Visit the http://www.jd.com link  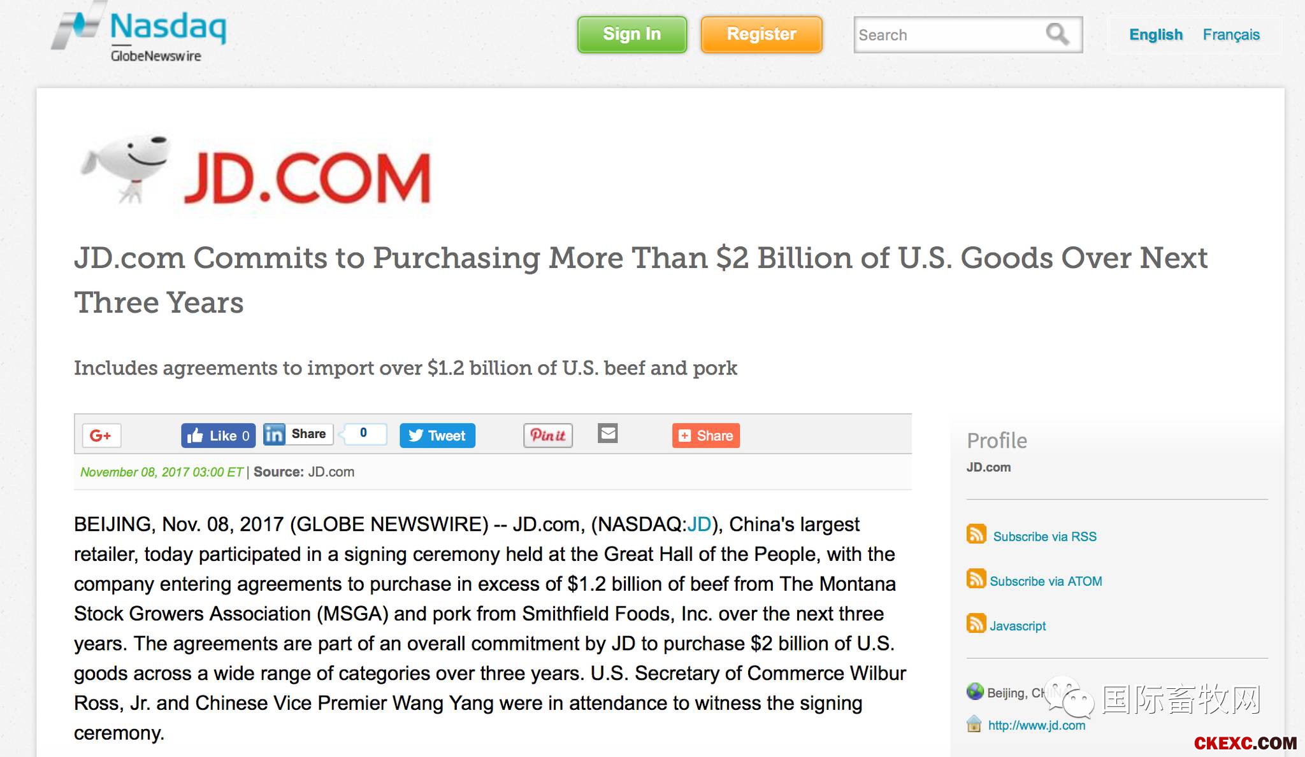pyautogui.click(x=1037, y=725)
